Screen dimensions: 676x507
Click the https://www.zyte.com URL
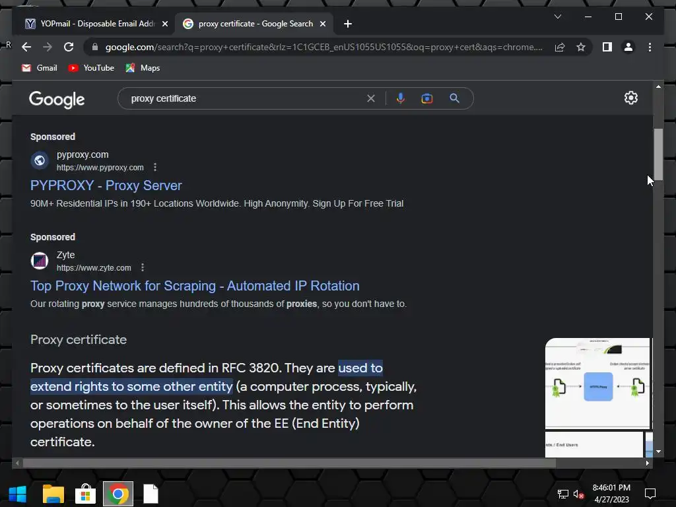pyautogui.click(x=94, y=268)
